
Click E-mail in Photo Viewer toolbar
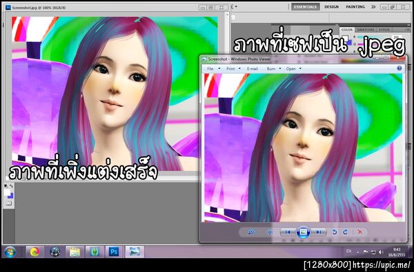[x=253, y=69]
